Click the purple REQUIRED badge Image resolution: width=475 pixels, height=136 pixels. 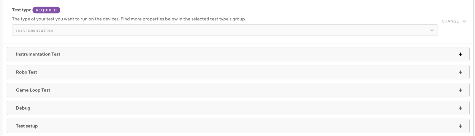coord(46,10)
